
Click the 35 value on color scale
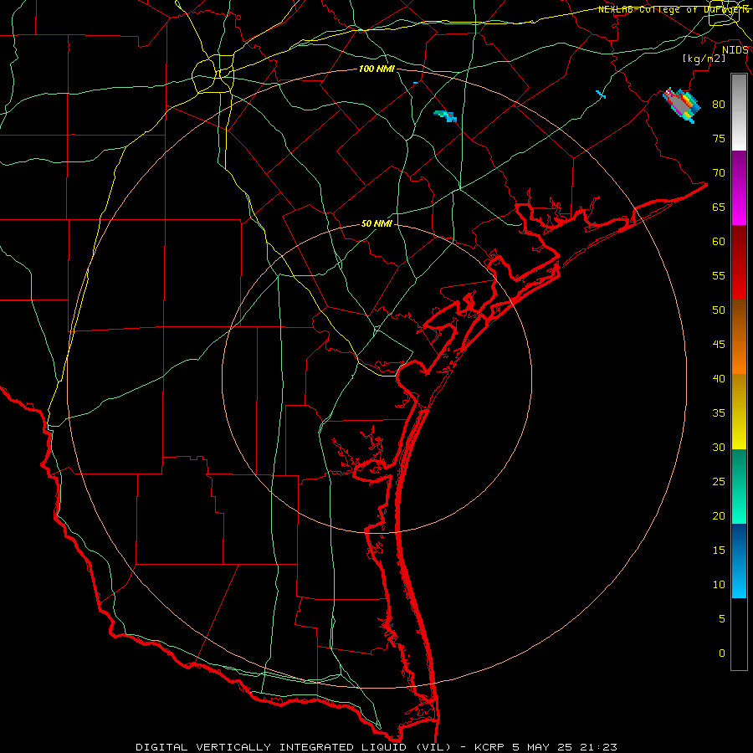point(719,413)
